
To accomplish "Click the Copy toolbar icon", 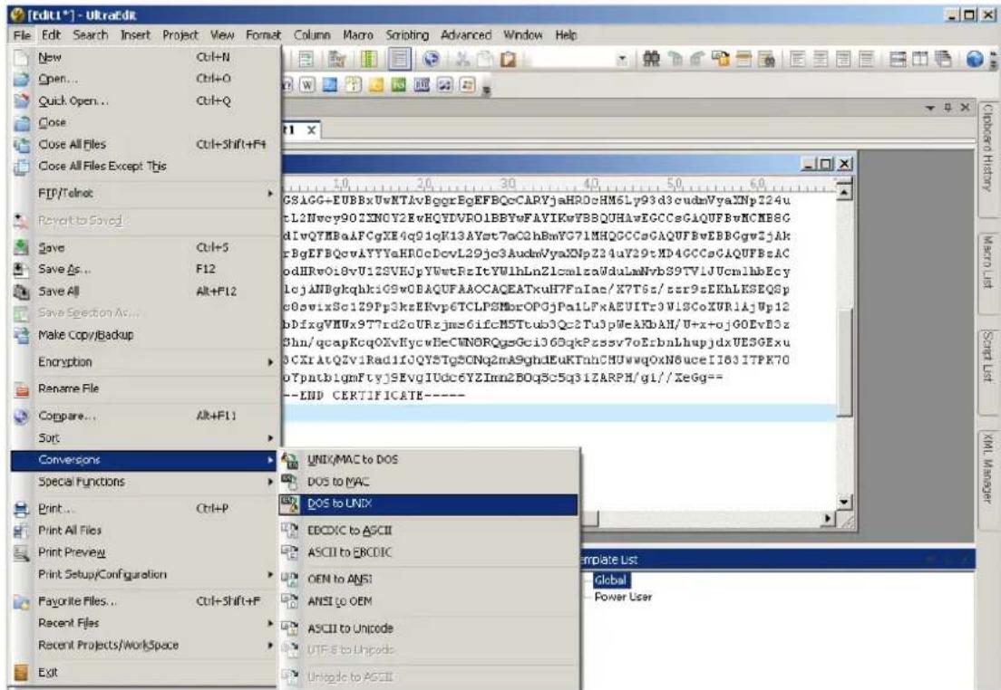I will click(x=485, y=59).
